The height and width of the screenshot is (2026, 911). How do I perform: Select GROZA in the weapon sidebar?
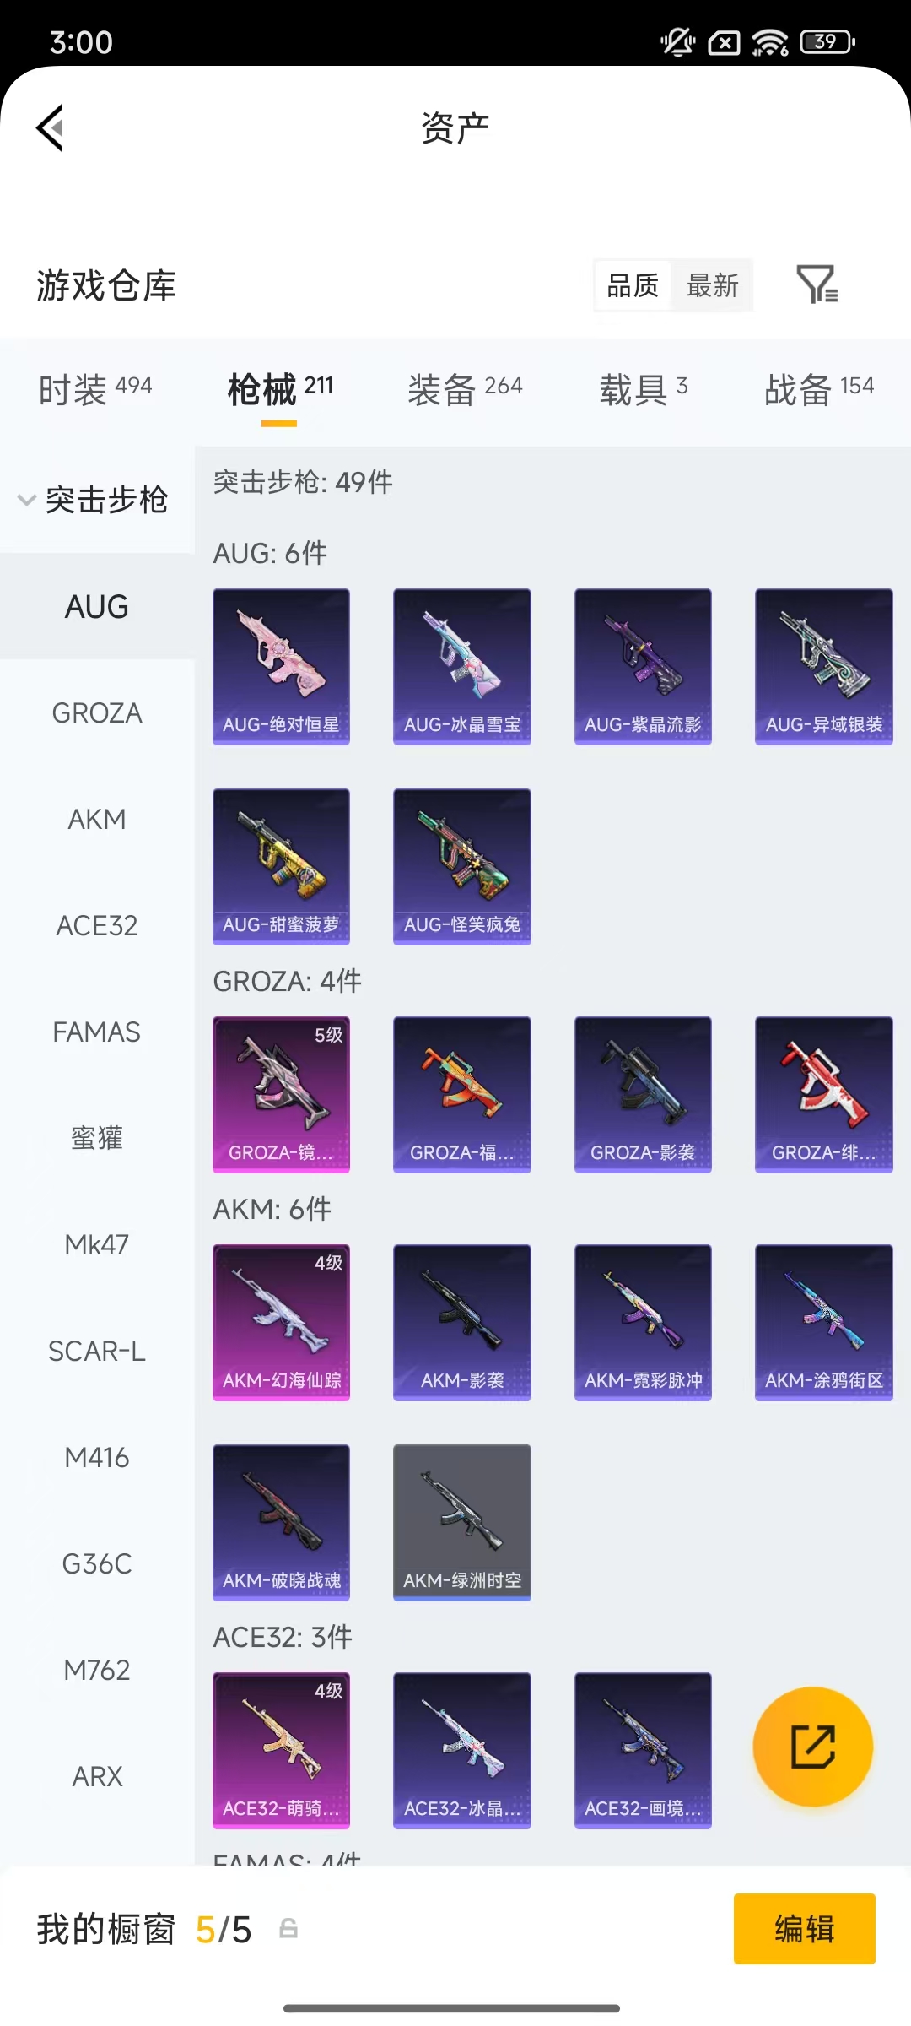coord(97,713)
